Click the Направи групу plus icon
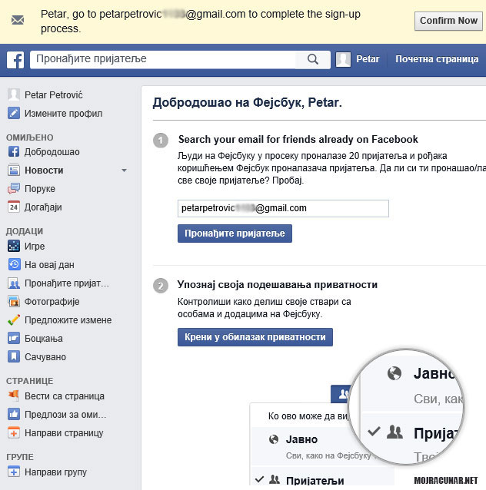The image size is (486, 490). pyautogui.click(x=13, y=472)
